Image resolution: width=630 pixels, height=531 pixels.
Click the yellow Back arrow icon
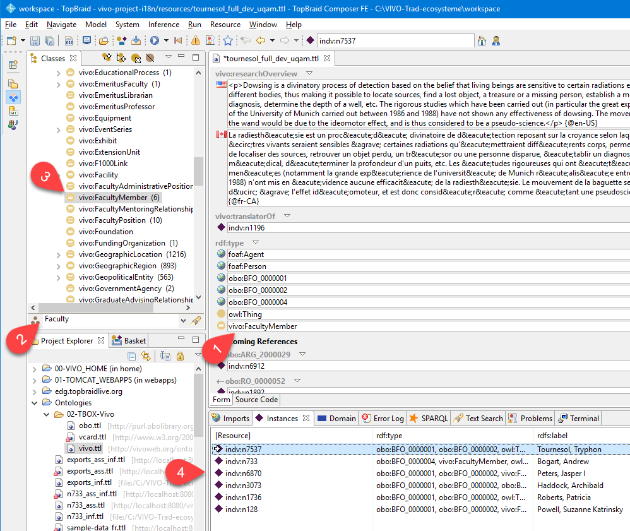(261, 40)
